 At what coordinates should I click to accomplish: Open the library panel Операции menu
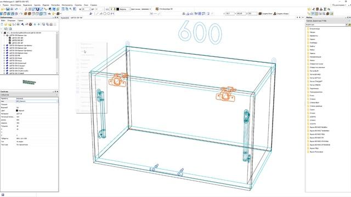pos(12,21)
